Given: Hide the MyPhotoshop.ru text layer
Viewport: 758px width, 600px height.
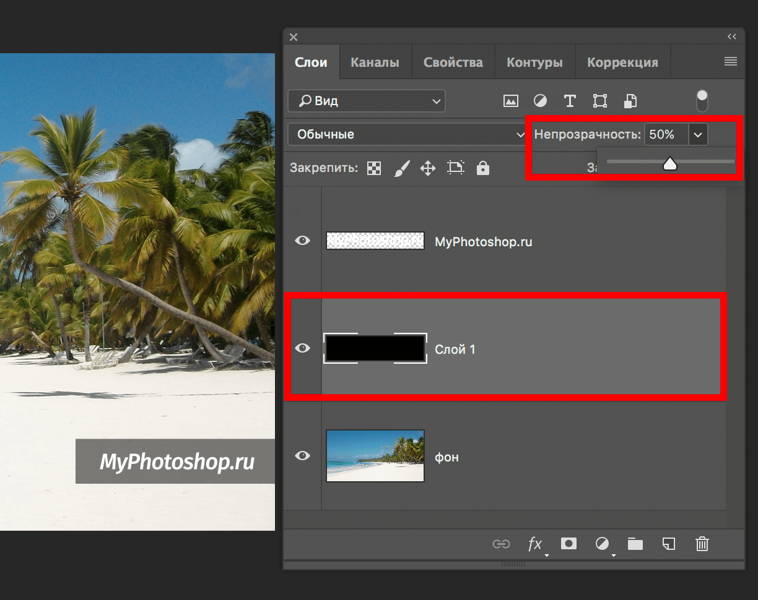Looking at the screenshot, I should (x=302, y=241).
